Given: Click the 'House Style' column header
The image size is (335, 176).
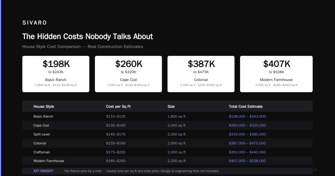Looking at the screenshot, I should pyautogui.click(x=44, y=106).
